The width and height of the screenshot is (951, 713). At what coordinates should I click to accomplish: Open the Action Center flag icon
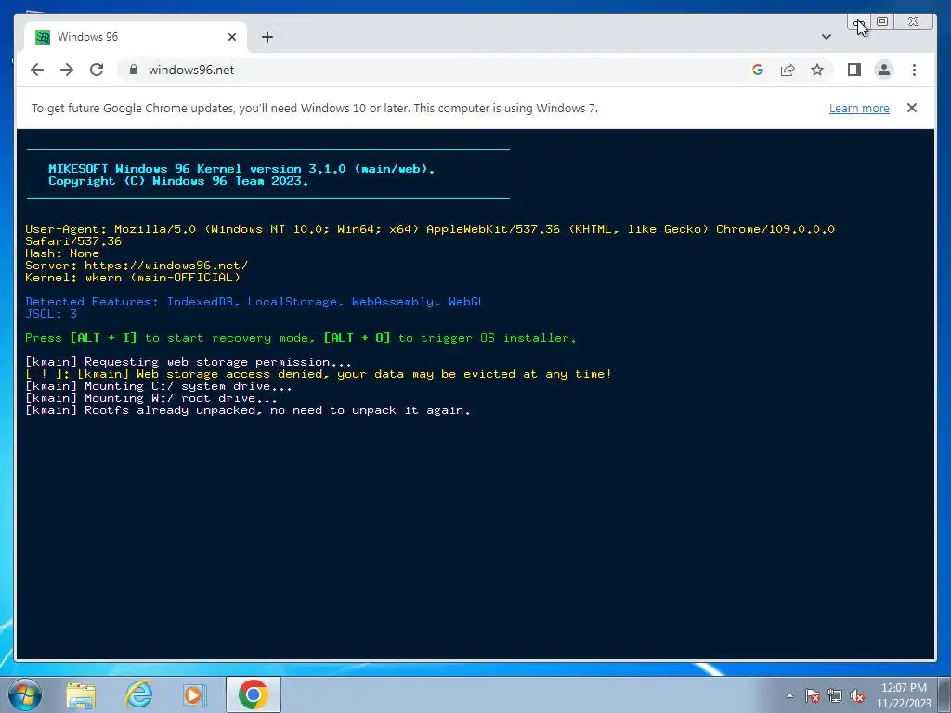coord(813,695)
